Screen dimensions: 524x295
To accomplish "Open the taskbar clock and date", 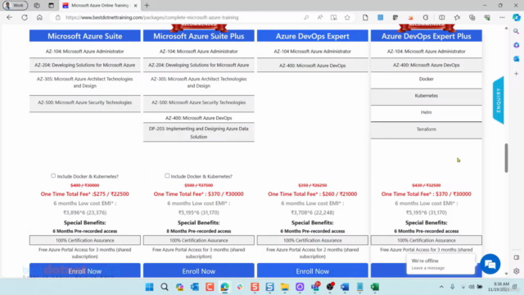I will (x=499, y=287).
